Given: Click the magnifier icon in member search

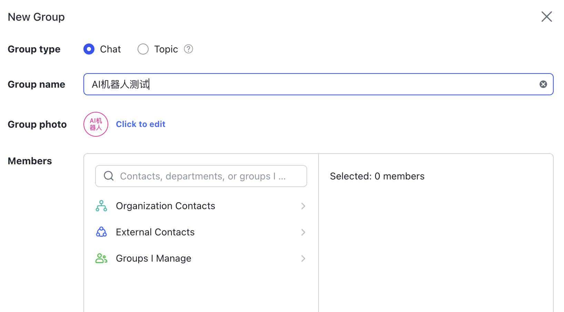Looking at the screenshot, I should pyautogui.click(x=109, y=176).
